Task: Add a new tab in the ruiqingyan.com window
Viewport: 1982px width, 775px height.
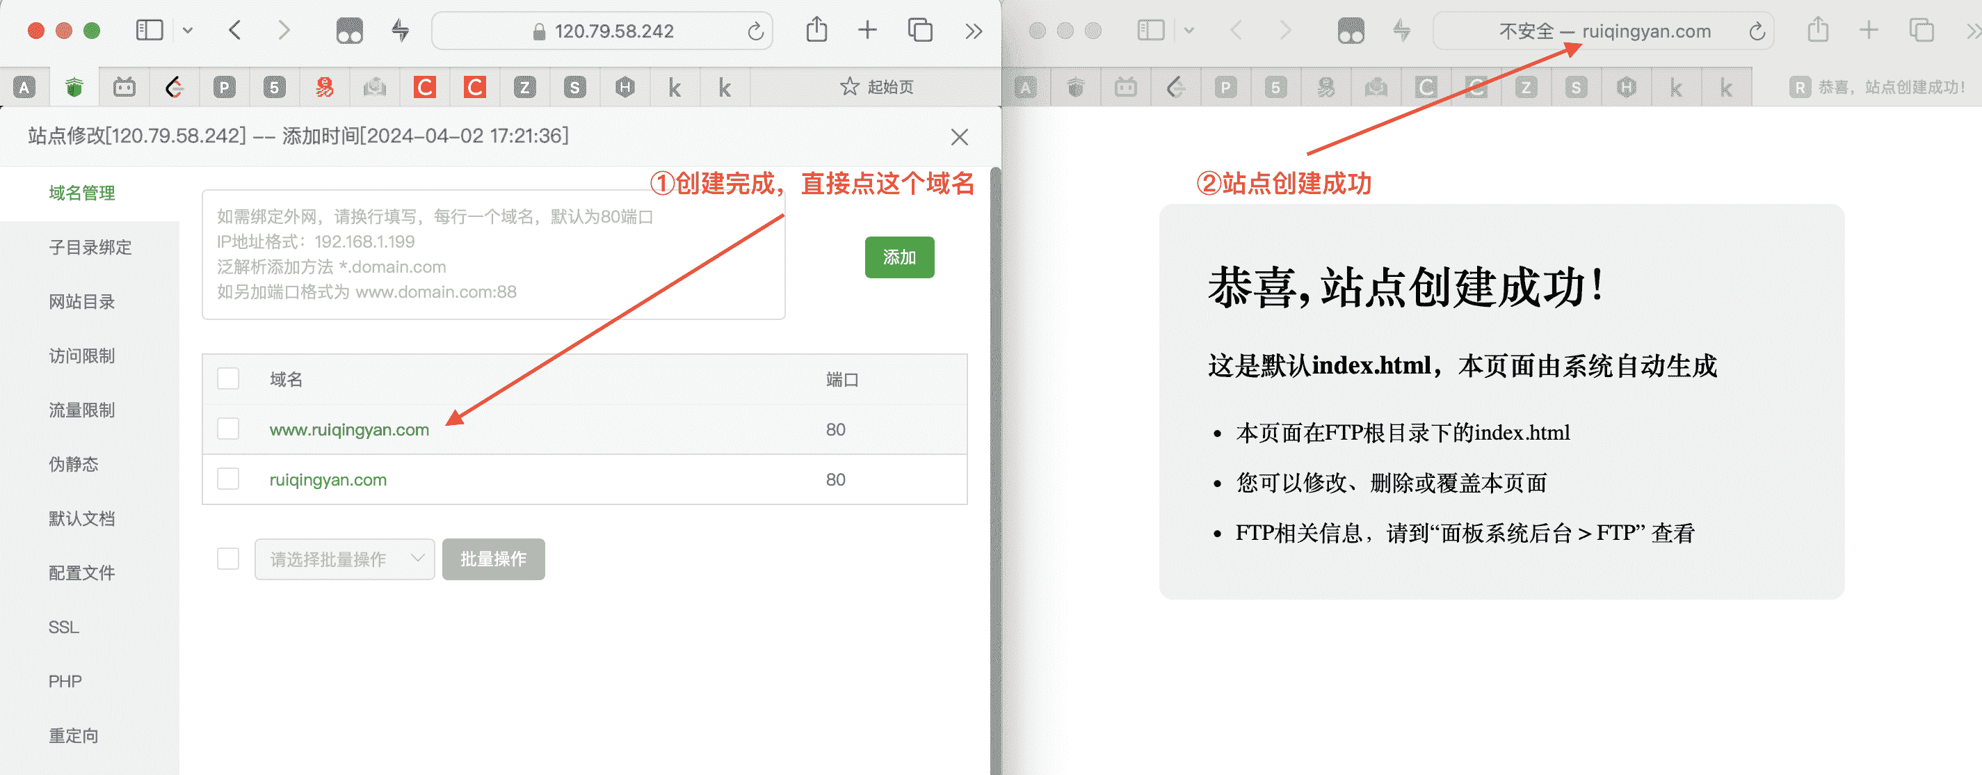Action: point(1869,31)
